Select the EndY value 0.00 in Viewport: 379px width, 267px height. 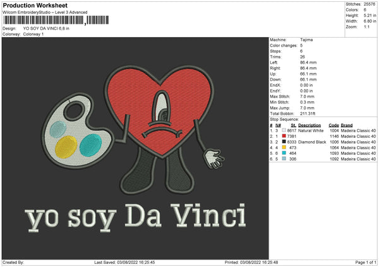pos(306,91)
